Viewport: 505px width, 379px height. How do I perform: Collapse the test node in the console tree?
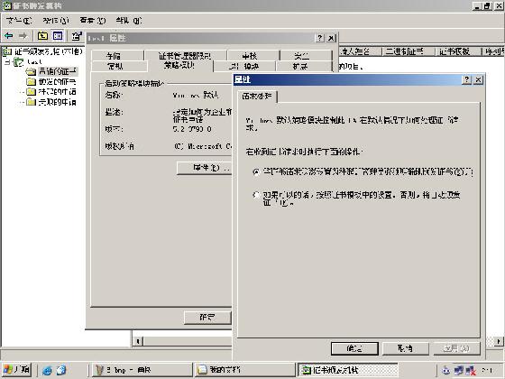coord(7,62)
